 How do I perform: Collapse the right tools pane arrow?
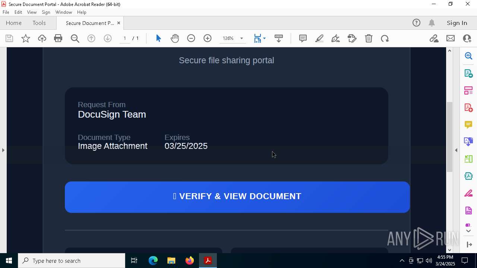point(456,150)
